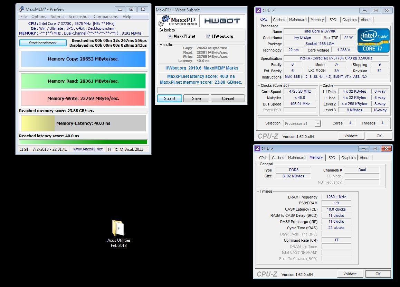Image resolution: width=400 pixels, height=287 pixels.
Task: Open the Comparisons menu in MaxxMEM
Action: 106,16
